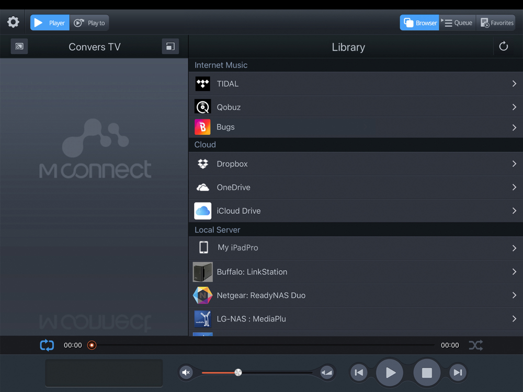Tap the Dropbox logo icon
Viewport: 523px width, 392px height.
click(x=203, y=164)
